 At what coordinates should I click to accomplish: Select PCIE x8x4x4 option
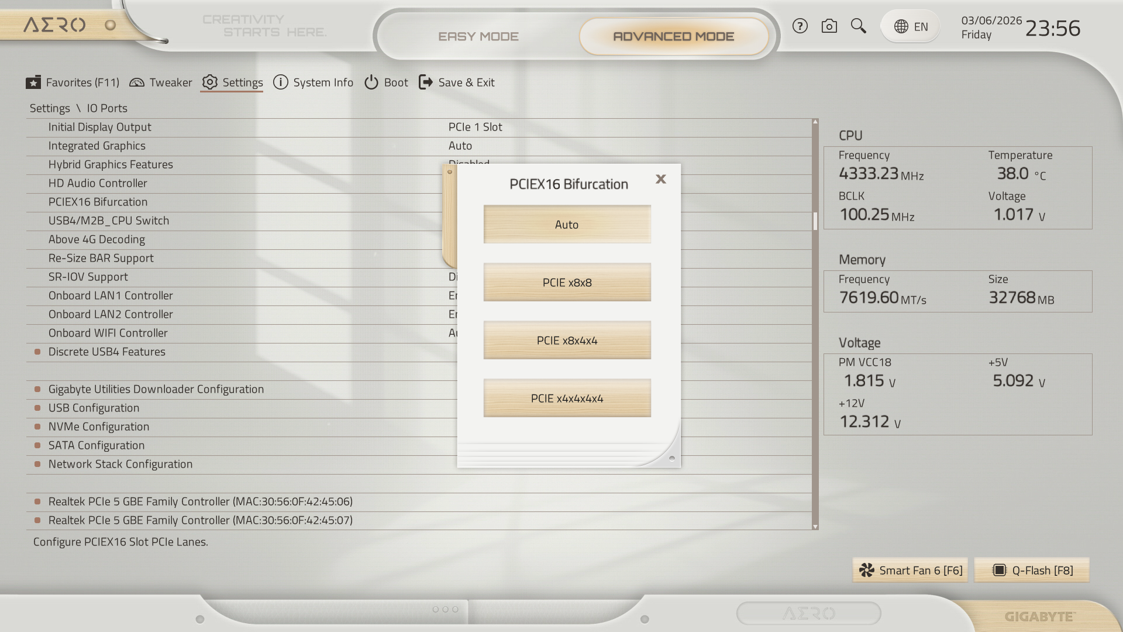click(567, 341)
